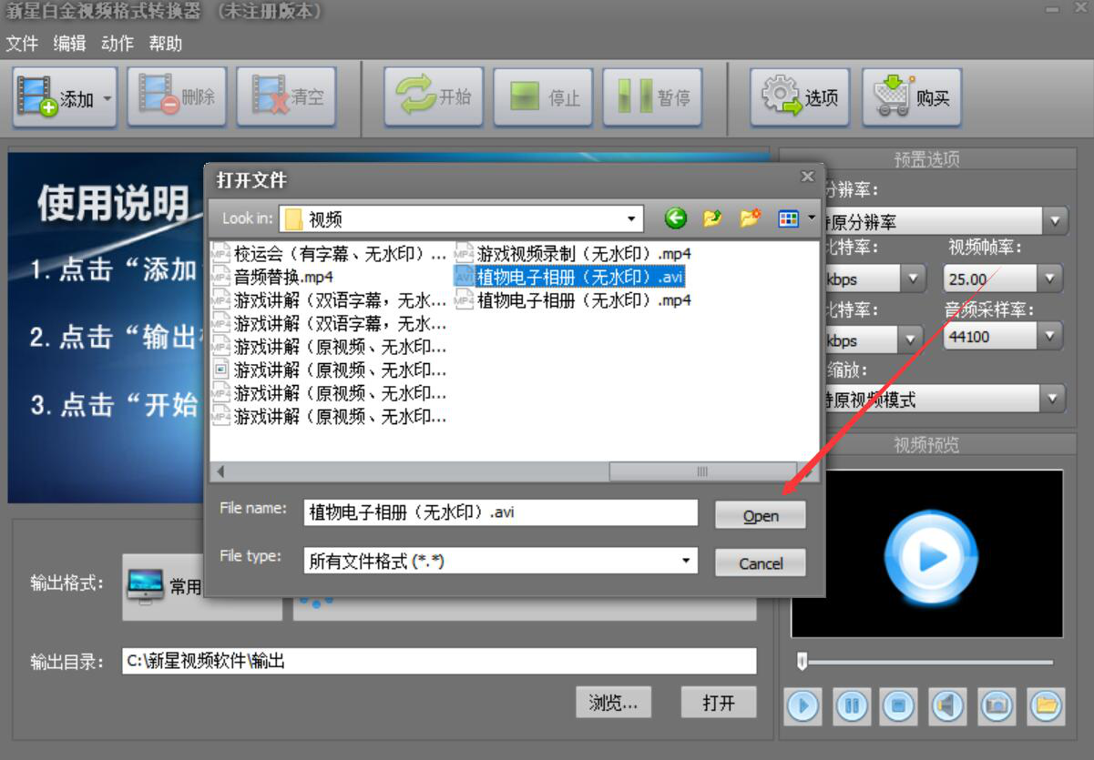
Task: Click the 暂停 (pause) toolbar button
Action: pyautogui.click(x=652, y=96)
